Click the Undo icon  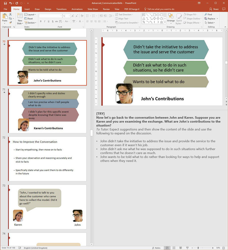[x=11, y=3]
